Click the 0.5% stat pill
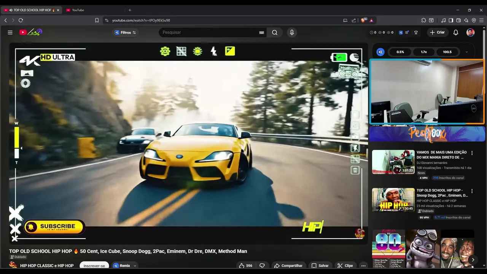 pyautogui.click(x=400, y=52)
